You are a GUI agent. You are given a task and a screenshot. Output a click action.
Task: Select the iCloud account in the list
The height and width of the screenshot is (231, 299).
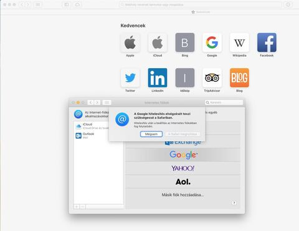click(x=98, y=126)
